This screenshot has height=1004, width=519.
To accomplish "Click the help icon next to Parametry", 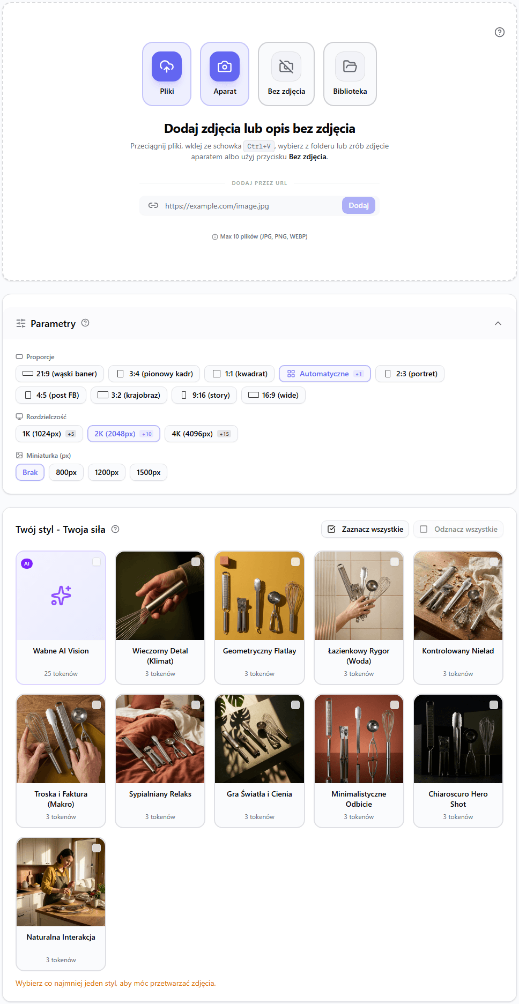I will pyautogui.click(x=85, y=323).
